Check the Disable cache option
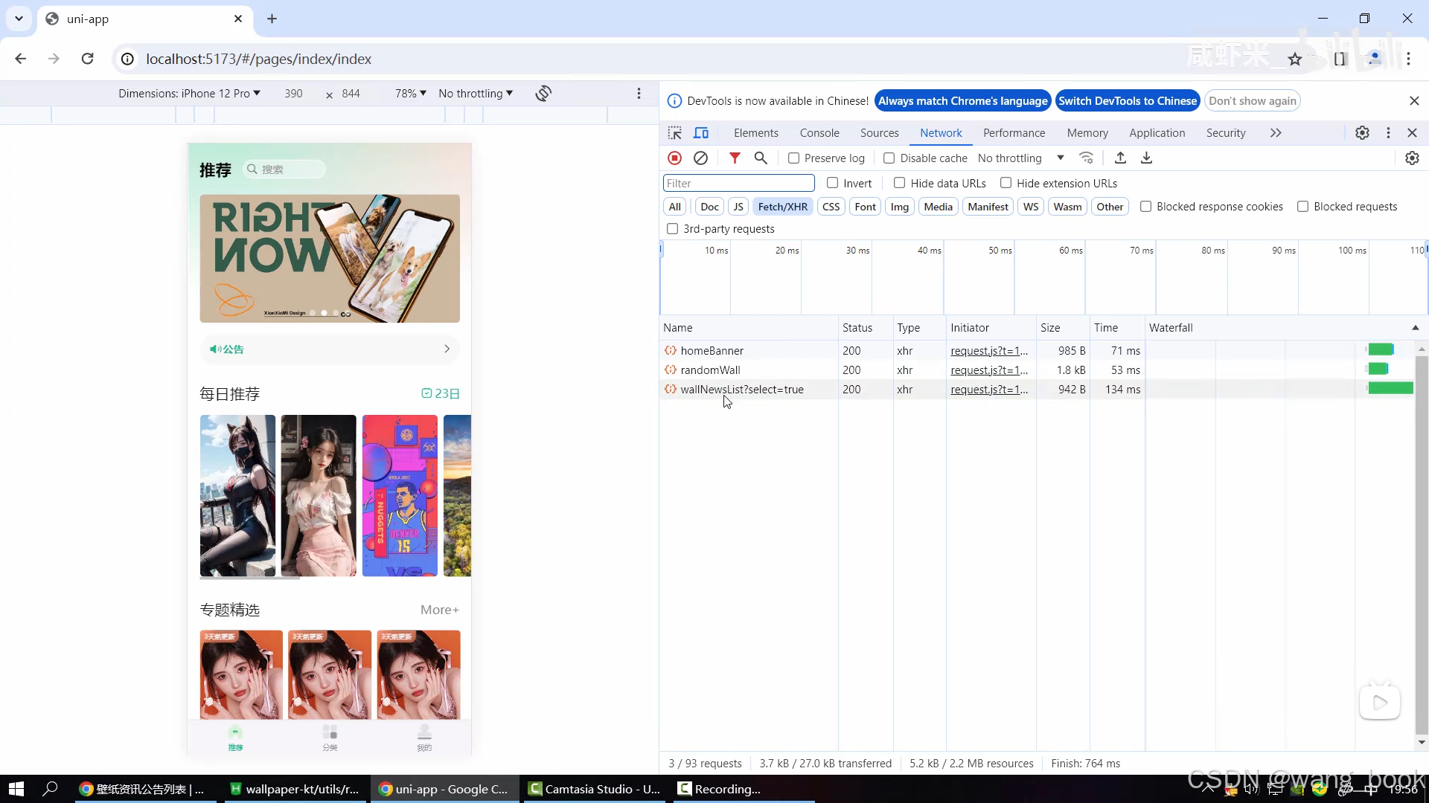1429x803 pixels. [889, 158]
